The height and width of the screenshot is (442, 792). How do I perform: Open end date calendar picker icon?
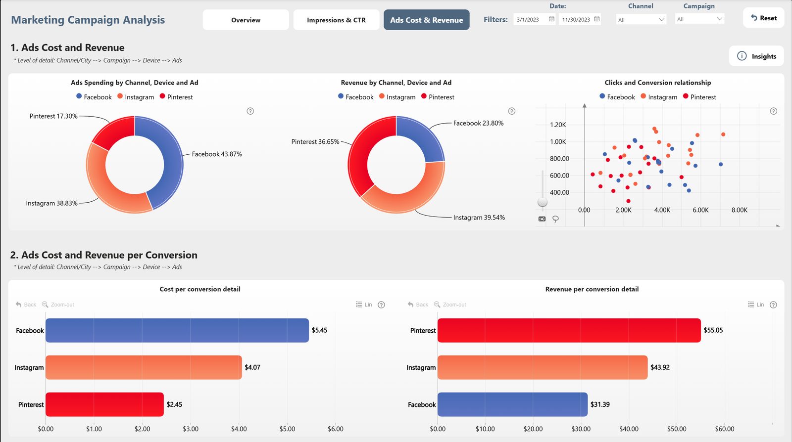point(596,19)
